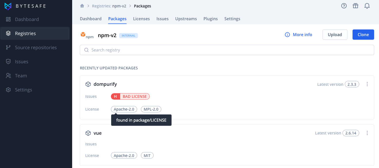Click vue Apache-2.0 license tag
The height and width of the screenshot is (168, 379).
(124, 155)
